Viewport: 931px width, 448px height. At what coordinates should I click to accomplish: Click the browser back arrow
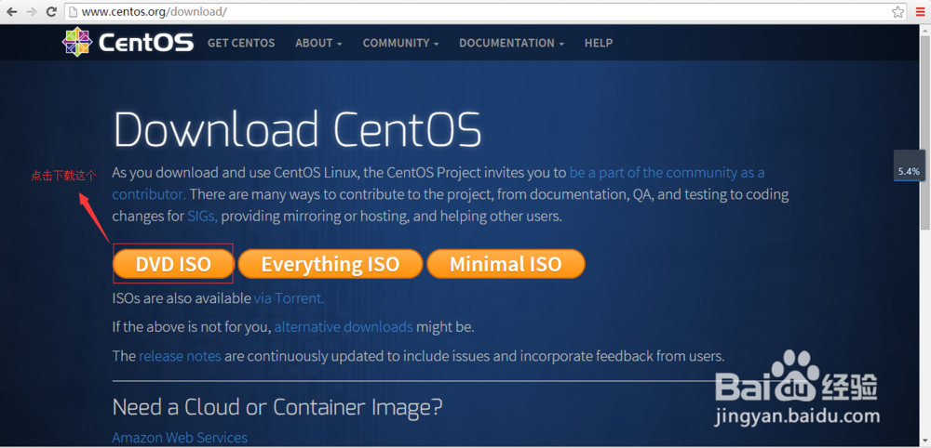click(11, 11)
